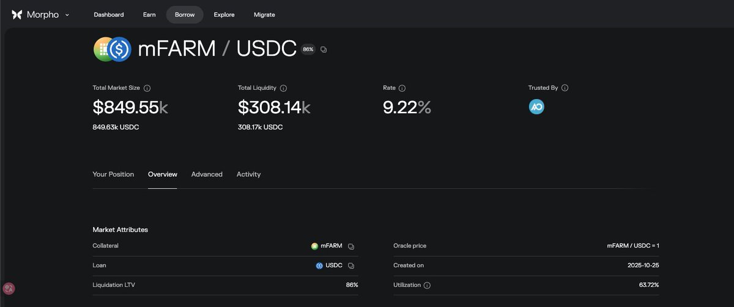Open the Explore nav item
734x307 pixels.
click(x=224, y=15)
